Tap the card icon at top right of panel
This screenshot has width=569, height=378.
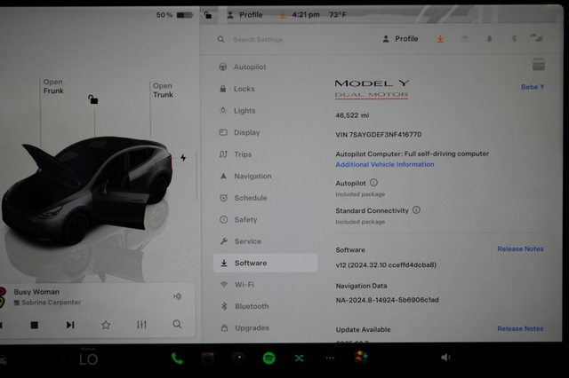pyautogui.click(x=539, y=64)
